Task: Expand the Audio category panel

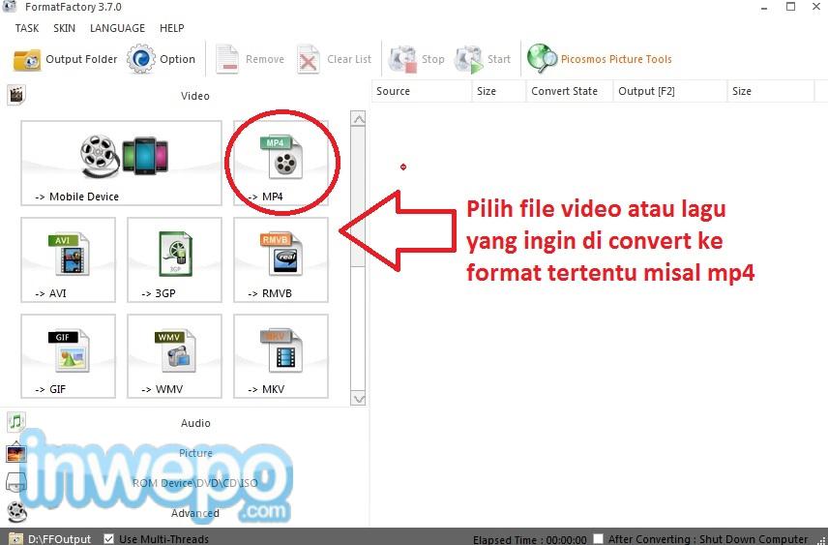Action: point(195,423)
